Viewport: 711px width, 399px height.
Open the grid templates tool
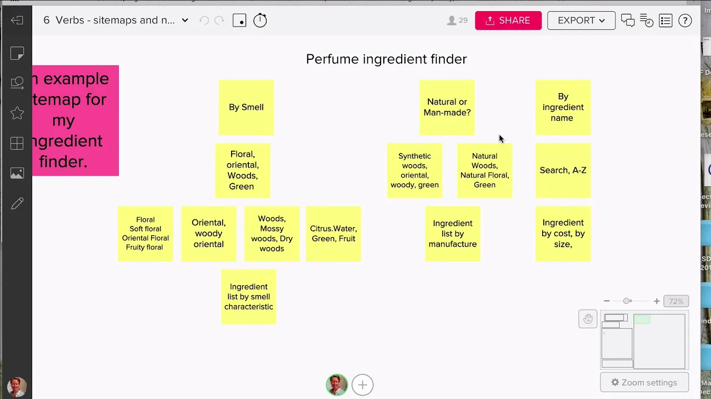click(17, 144)
